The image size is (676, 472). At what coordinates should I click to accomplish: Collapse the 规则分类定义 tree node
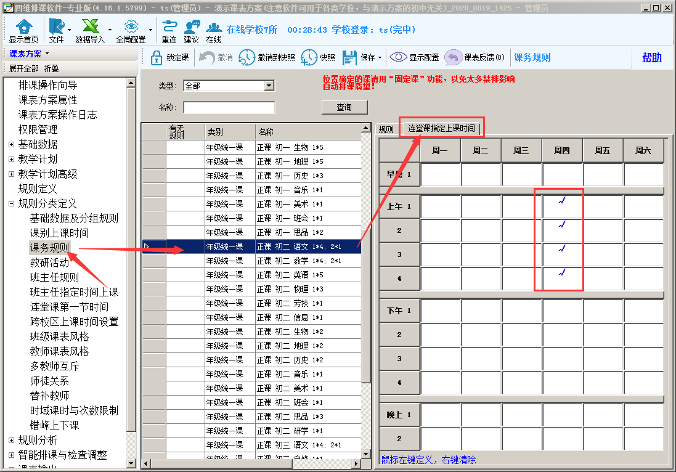pyautogui.click(x=11, y=203)
